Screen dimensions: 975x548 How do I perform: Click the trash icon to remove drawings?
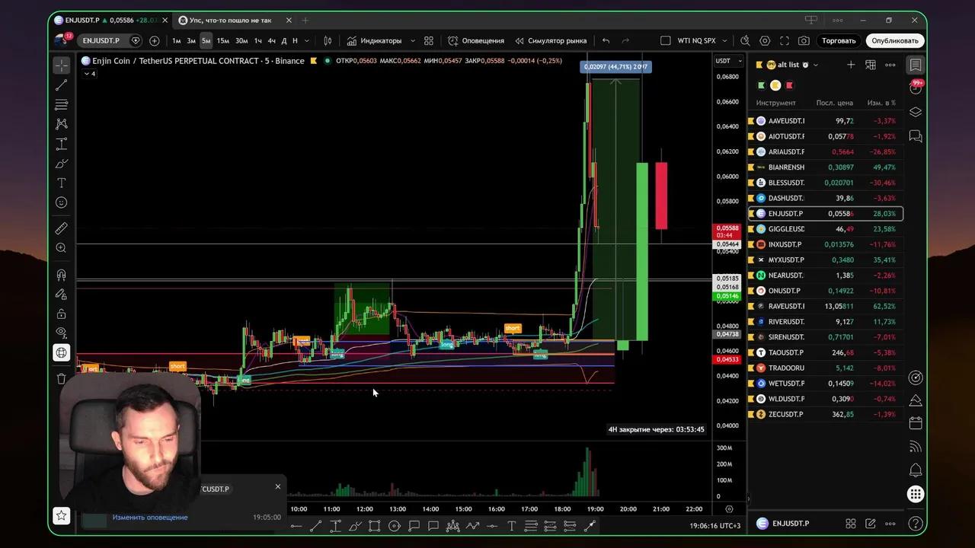[62, 378]
